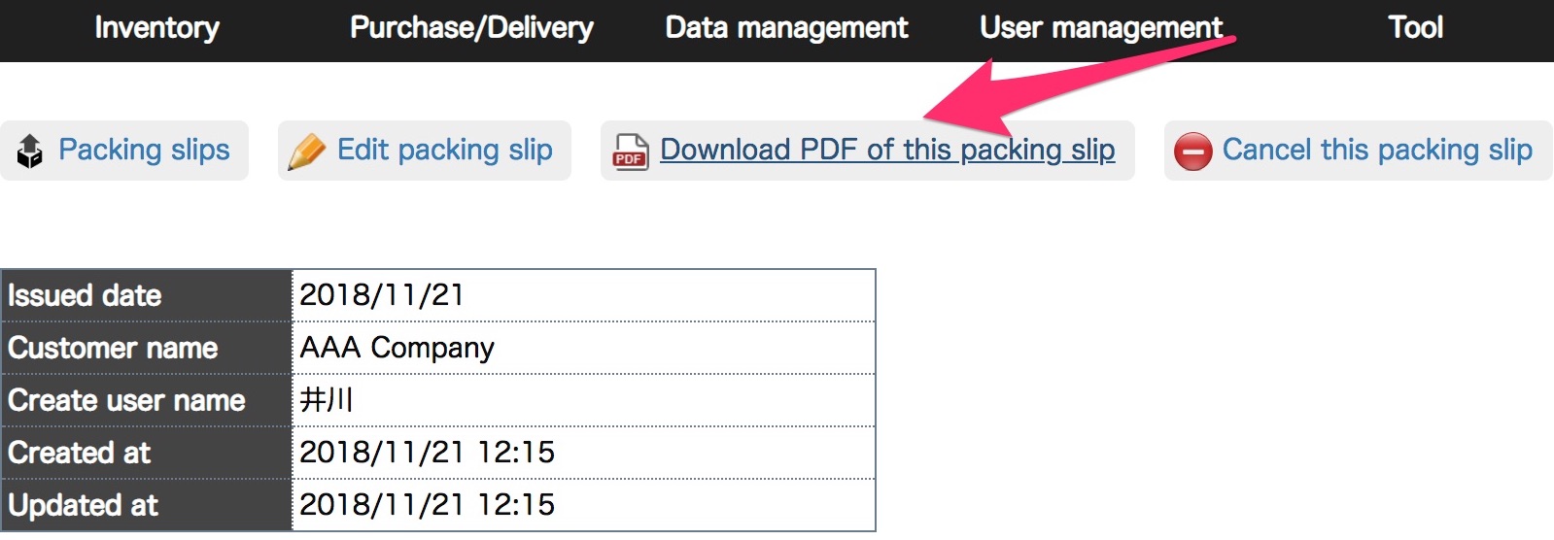Click the Updated at timestamp cell
The width and height of the screenshot is (1554, 540).
point(583,505)
